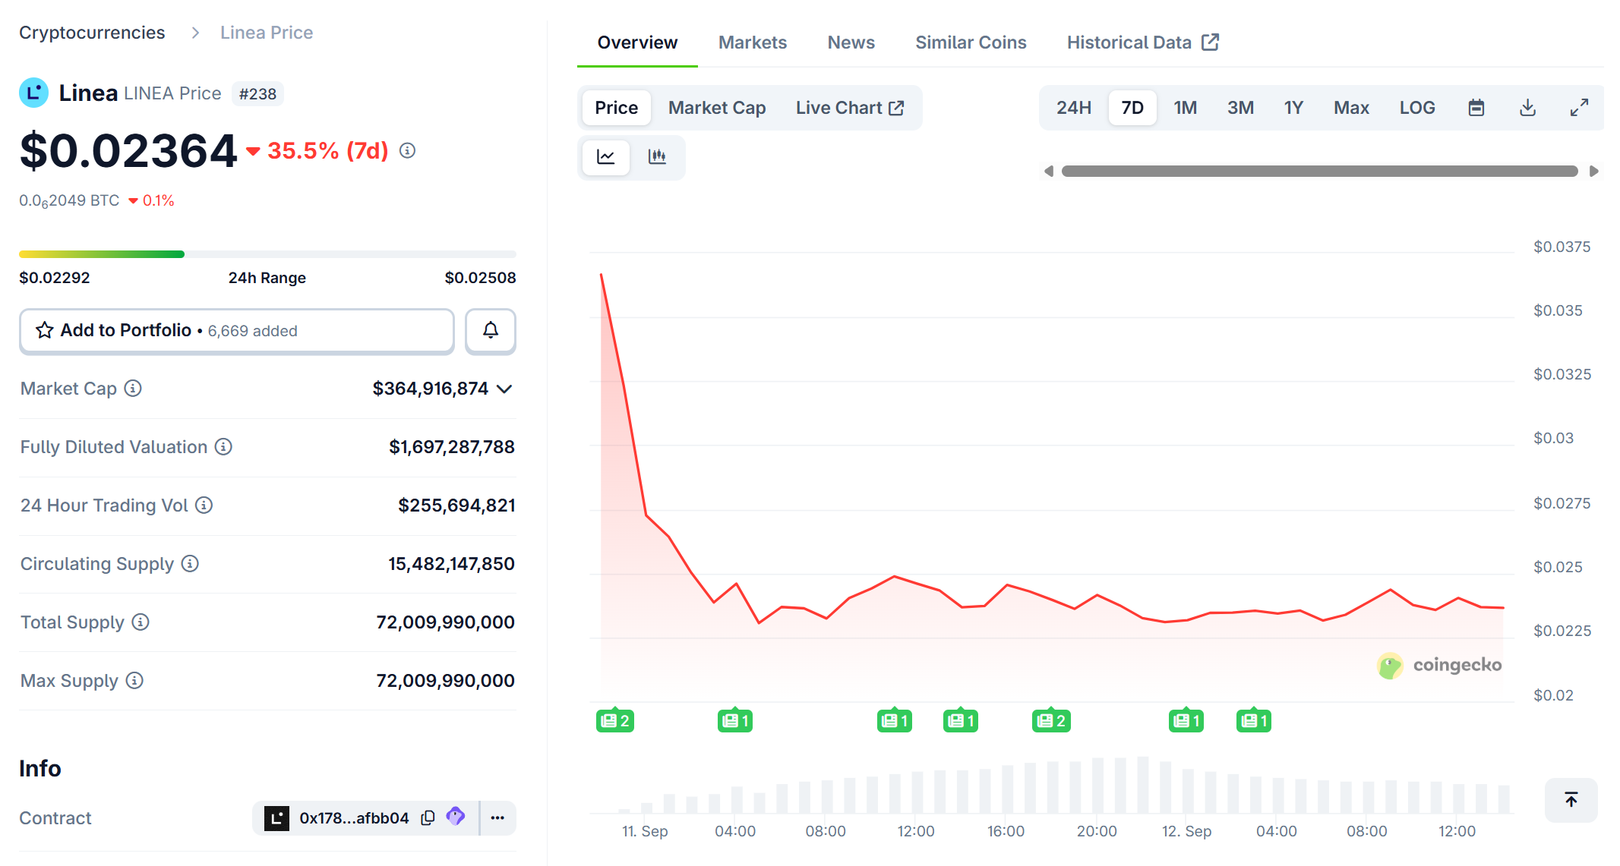The width and height of the screenshot is (1620, 866).
Task: Switch to Similar Coins tab
Action: 970,43
